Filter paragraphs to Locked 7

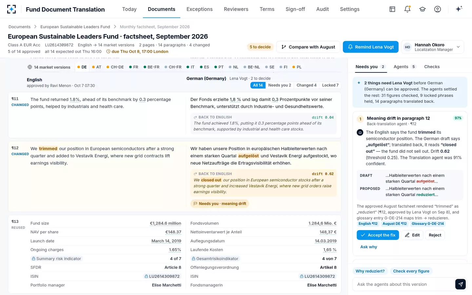click(x=330, y=85)
